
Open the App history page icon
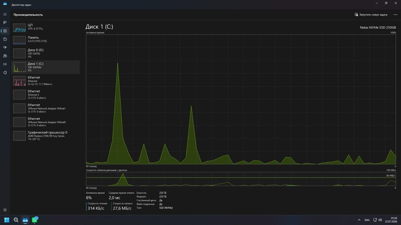[5, 39]
